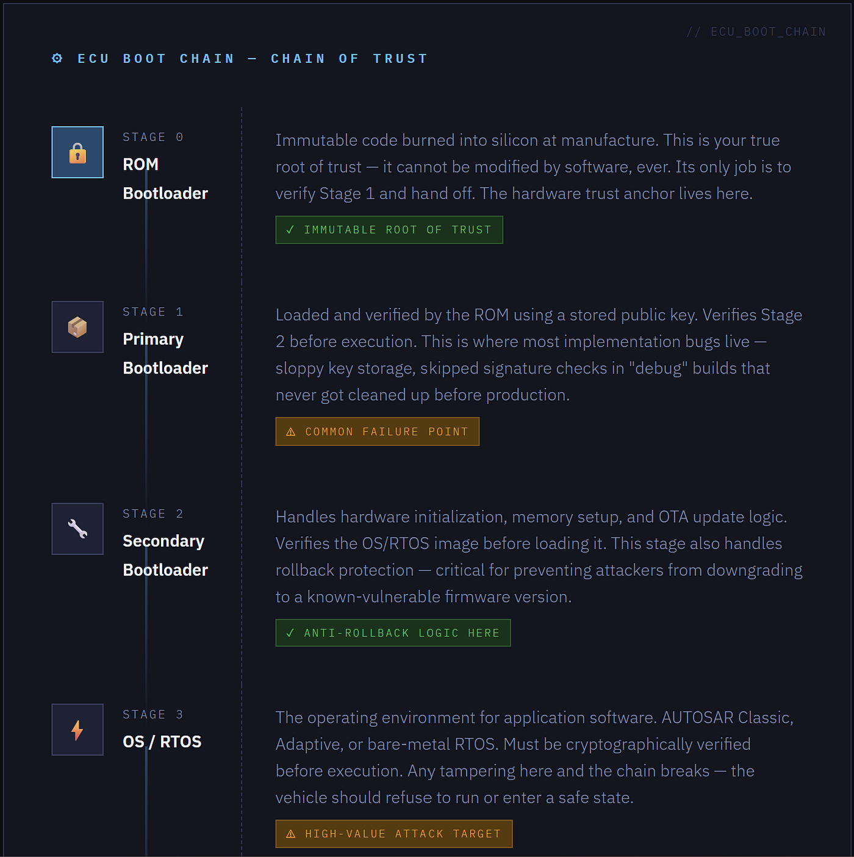Click the lightning bolt icon for Stage 3
The height and width of the screenshot is (857, 854).
pos(77,730)
